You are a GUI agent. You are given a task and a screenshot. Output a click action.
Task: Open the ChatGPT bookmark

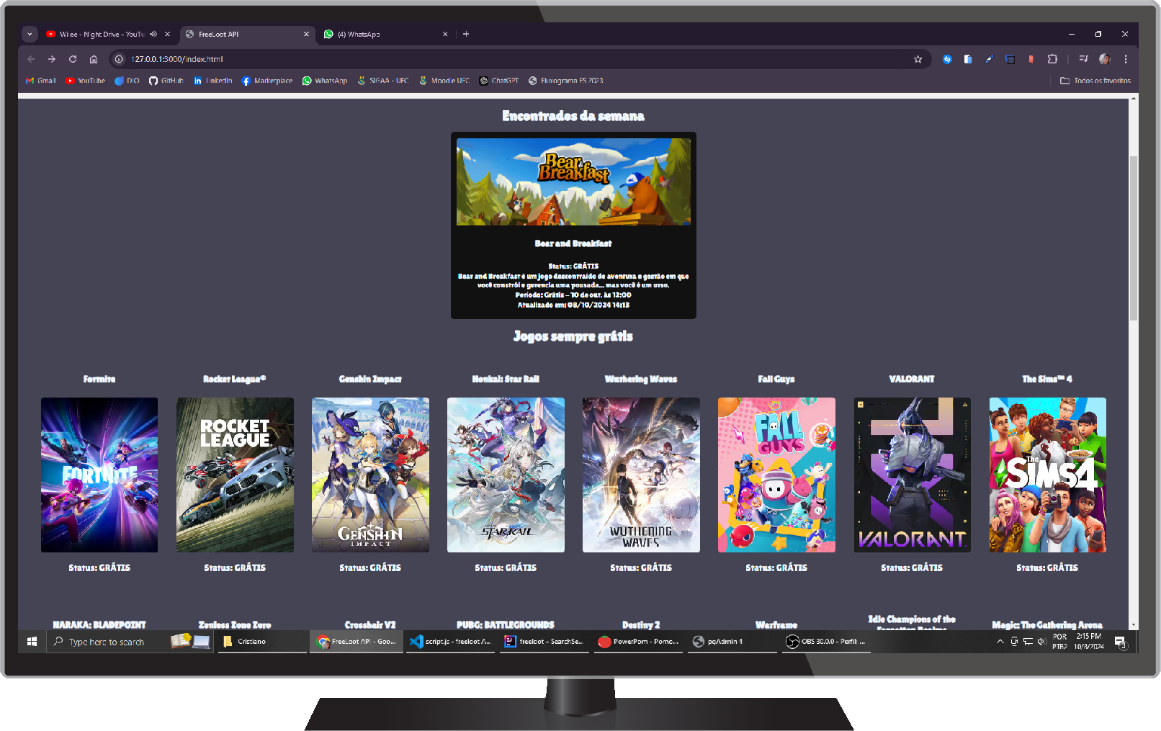pos(499,81)
